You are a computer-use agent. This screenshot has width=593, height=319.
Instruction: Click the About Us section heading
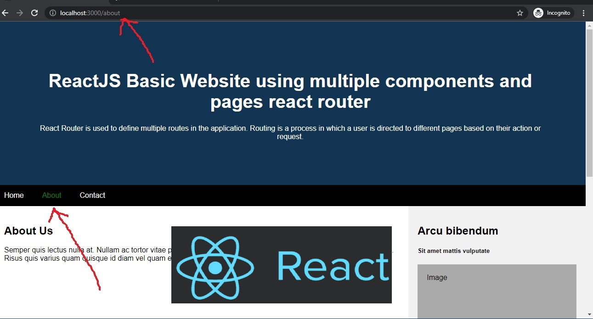(x=28, y=231)
